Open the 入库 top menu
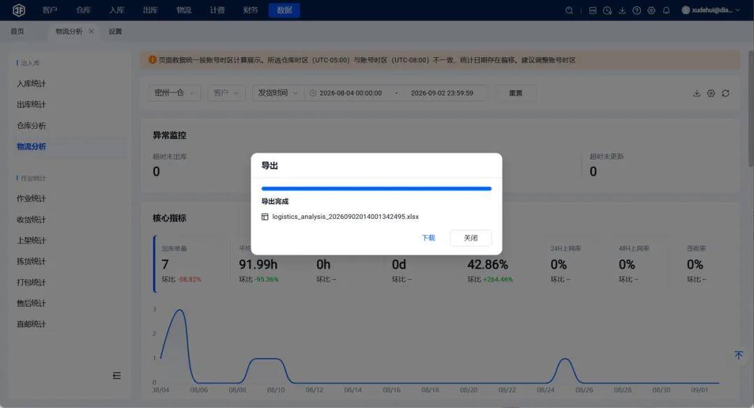 coord(117,10)
